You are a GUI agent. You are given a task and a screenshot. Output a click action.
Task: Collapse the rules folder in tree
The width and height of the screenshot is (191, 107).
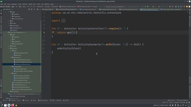[x=11, y=73]
